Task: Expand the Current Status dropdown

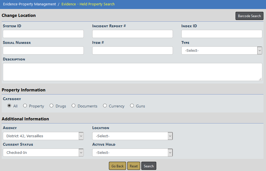Action: click(43, 153)
